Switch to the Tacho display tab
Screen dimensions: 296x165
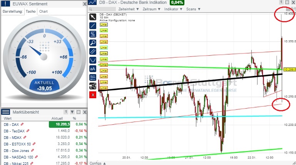pyautogui.click(x=30, y=12)
